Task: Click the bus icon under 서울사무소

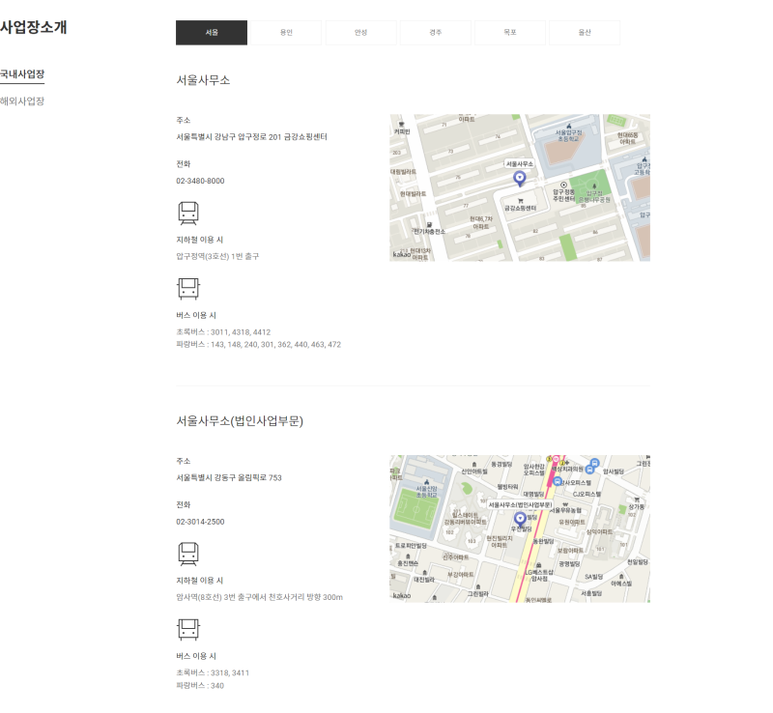Action: [x=187, y=288]
